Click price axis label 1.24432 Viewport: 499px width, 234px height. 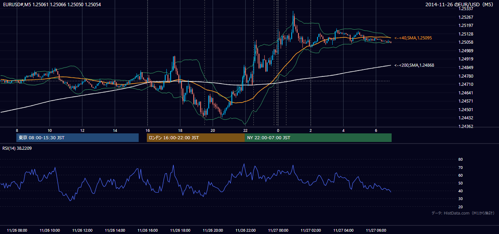[x=466, y=118]
